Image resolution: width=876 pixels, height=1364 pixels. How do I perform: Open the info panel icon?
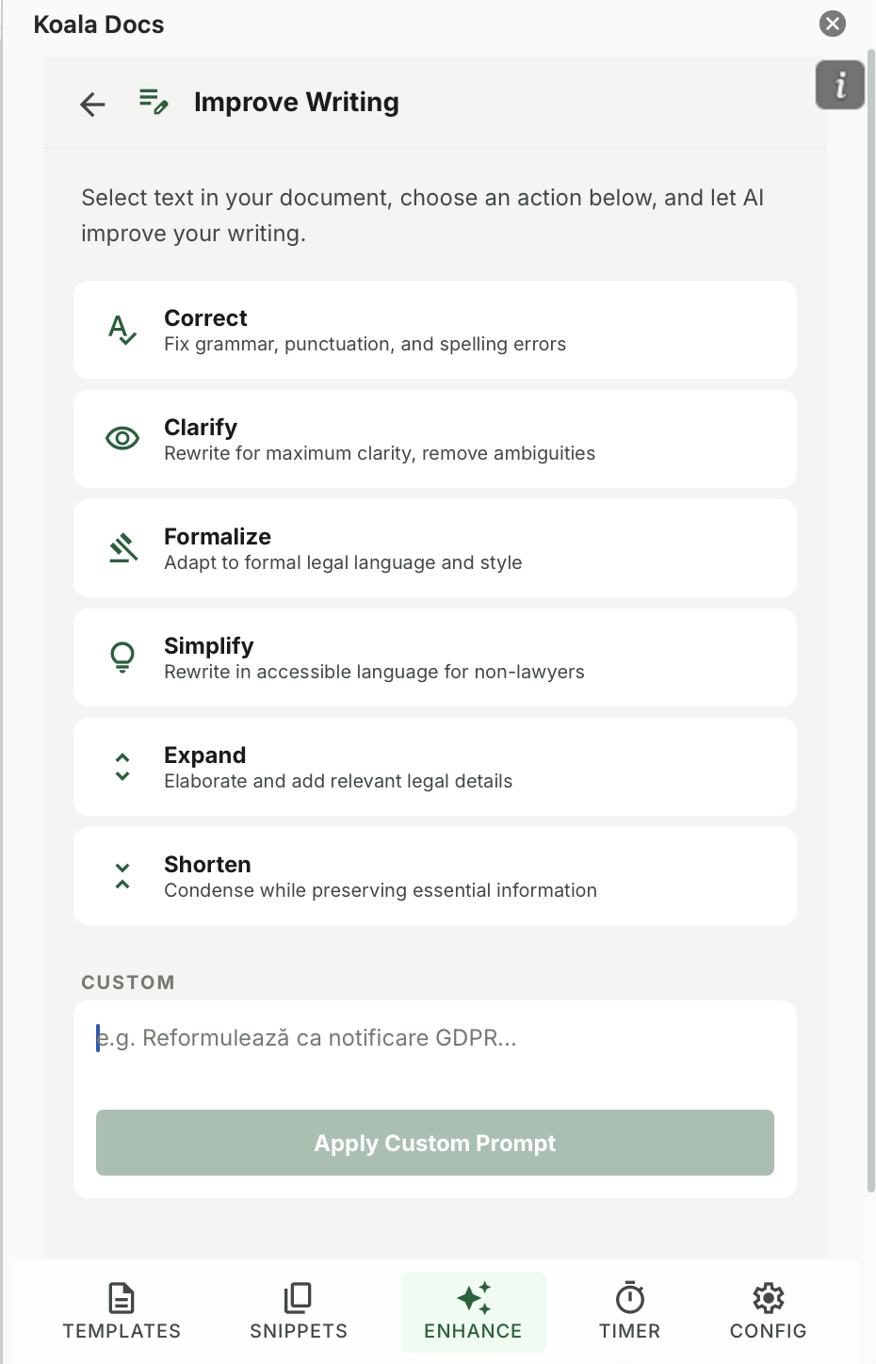839,84
